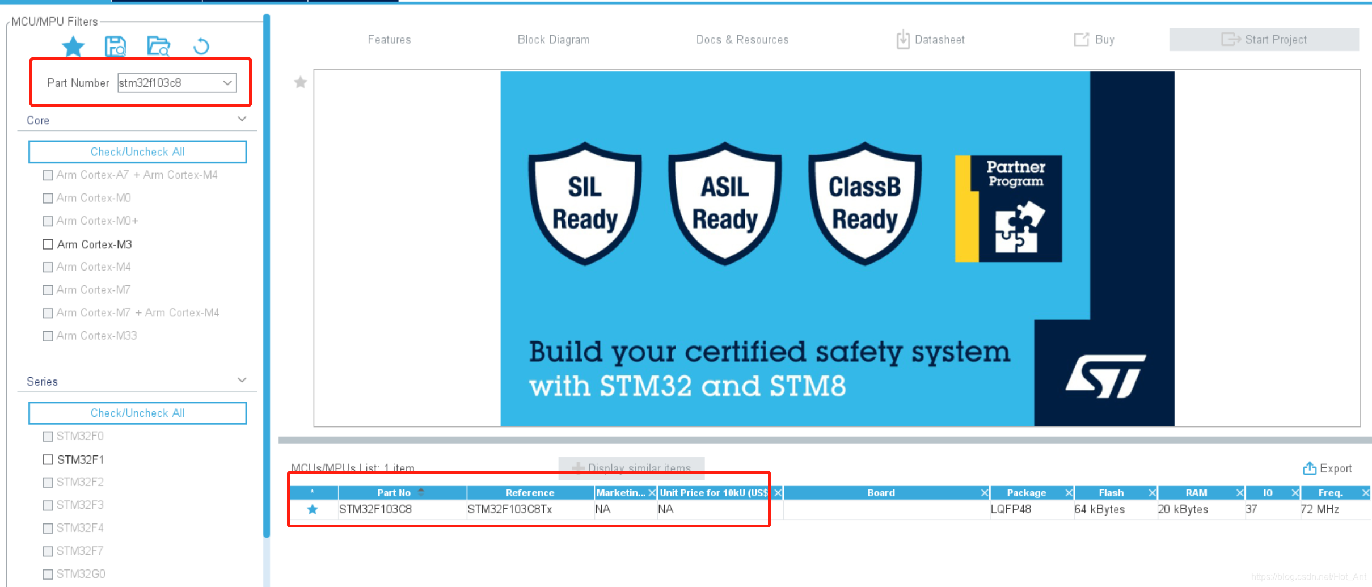Viewport: 1372px width, 587px height.
Task: Check Arm Cortex-M0+ checkbox
Action: point(48,221)
